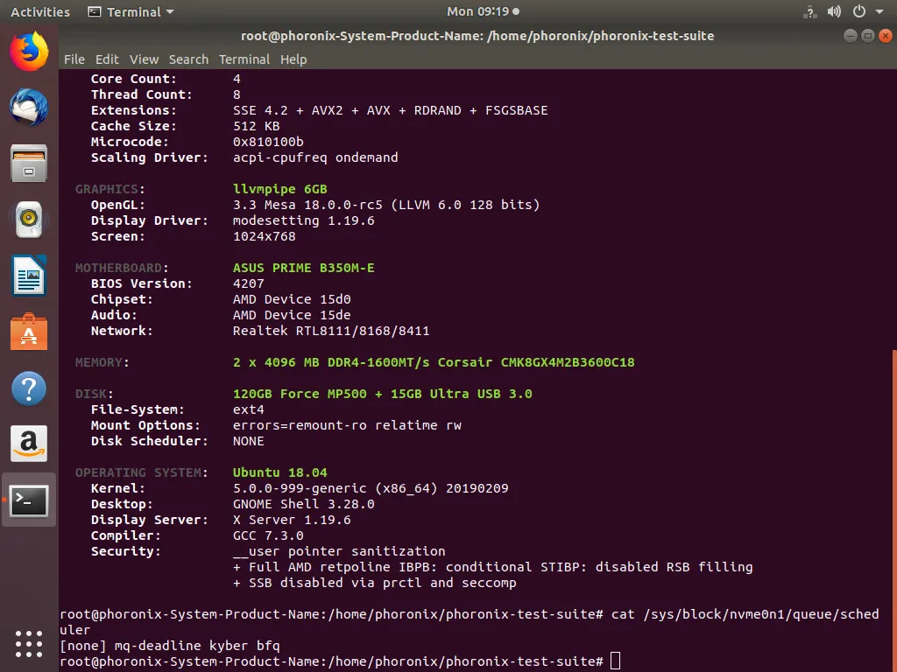Image resolution: width=897 pixels, height=672 pixels.
Task: Launch Thunderbird Mail from the dock
Action: 29,108
